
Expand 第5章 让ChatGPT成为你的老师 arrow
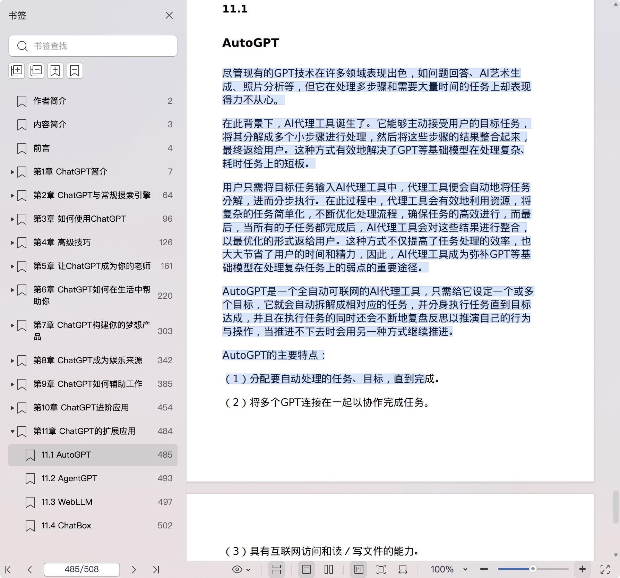[12, 266]
